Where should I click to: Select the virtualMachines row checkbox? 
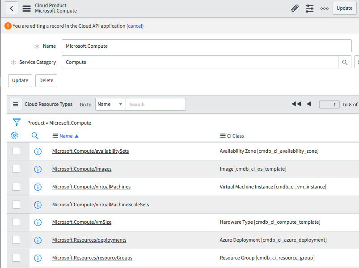tap(16, 187)
